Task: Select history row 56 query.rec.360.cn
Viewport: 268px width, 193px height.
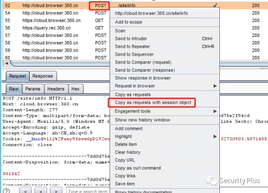Action: [56, 28]
